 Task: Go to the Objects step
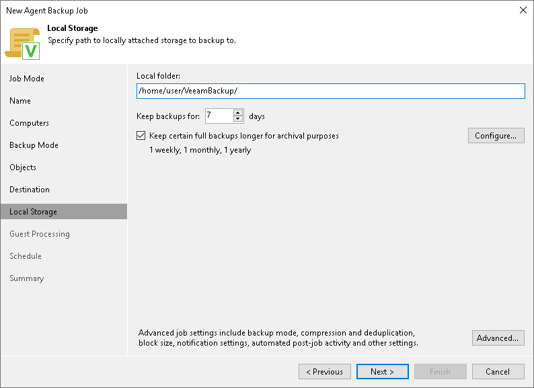pos(23,167)
